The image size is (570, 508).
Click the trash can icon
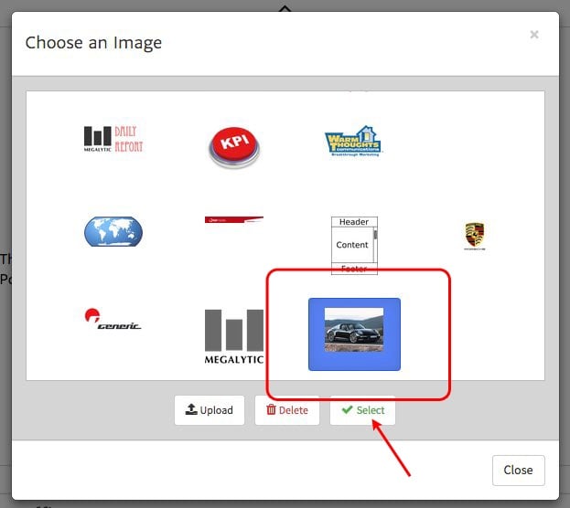271,409
